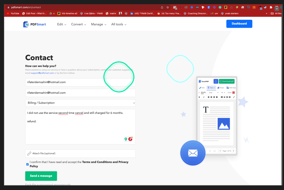This screenshot has height=190, width=284.
Task: Open the Gmail unr bookmark
Action: 214,13
